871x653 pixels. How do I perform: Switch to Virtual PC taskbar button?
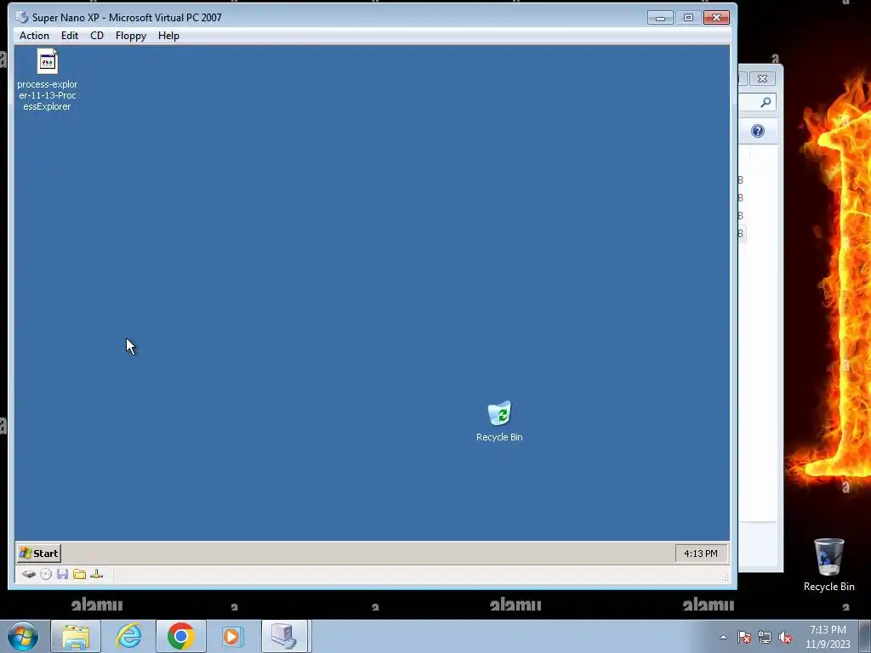[285, 636]
